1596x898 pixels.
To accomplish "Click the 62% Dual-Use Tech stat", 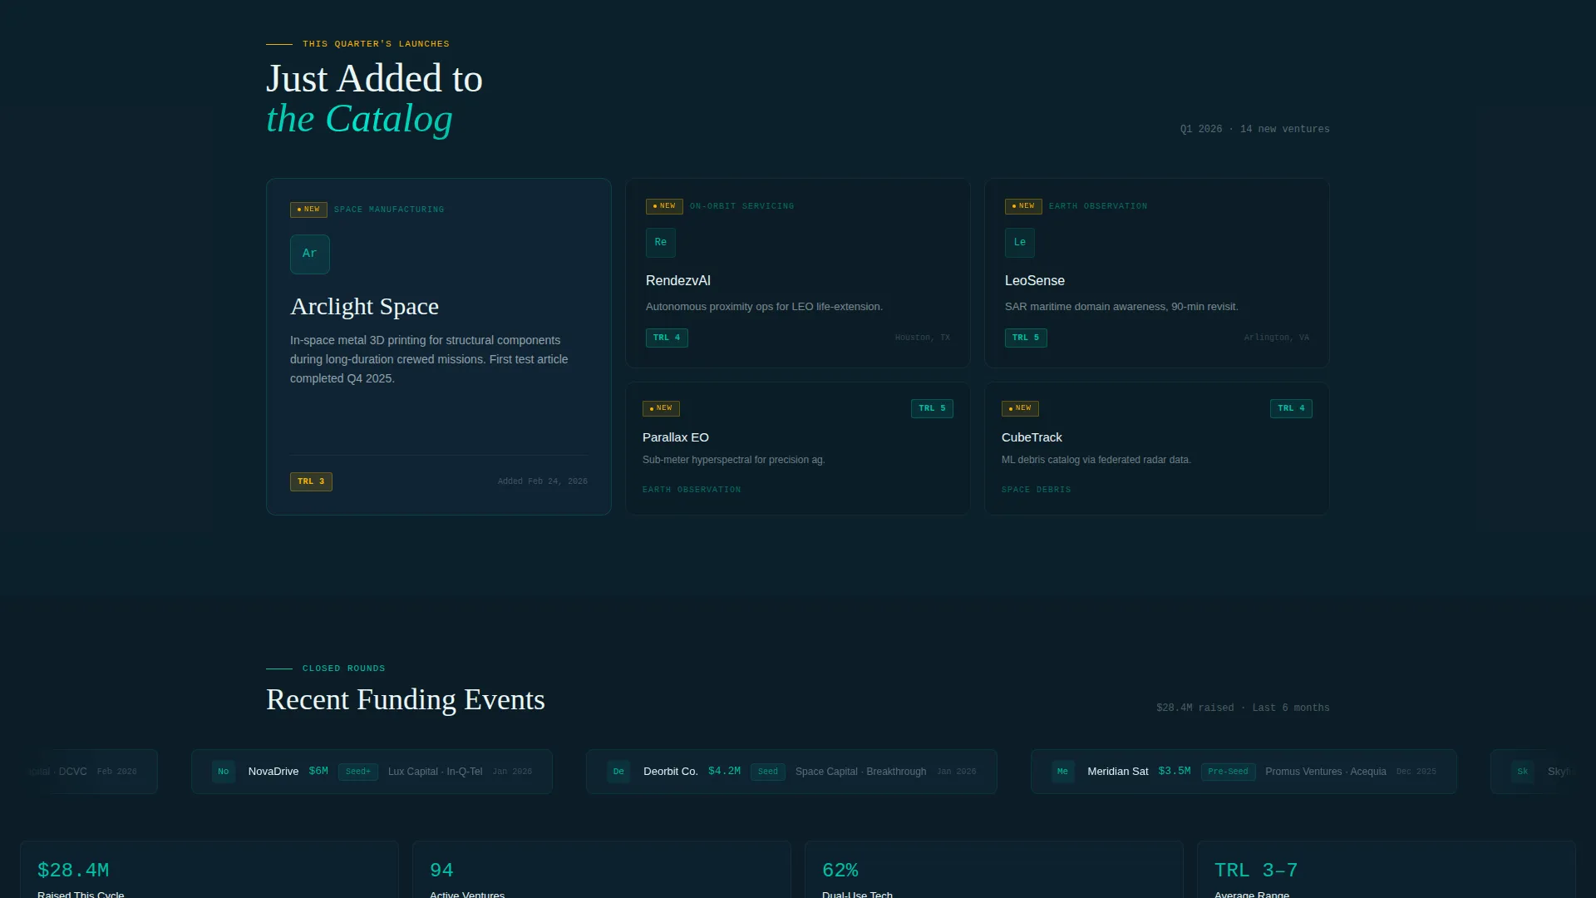I will (994, 870).
